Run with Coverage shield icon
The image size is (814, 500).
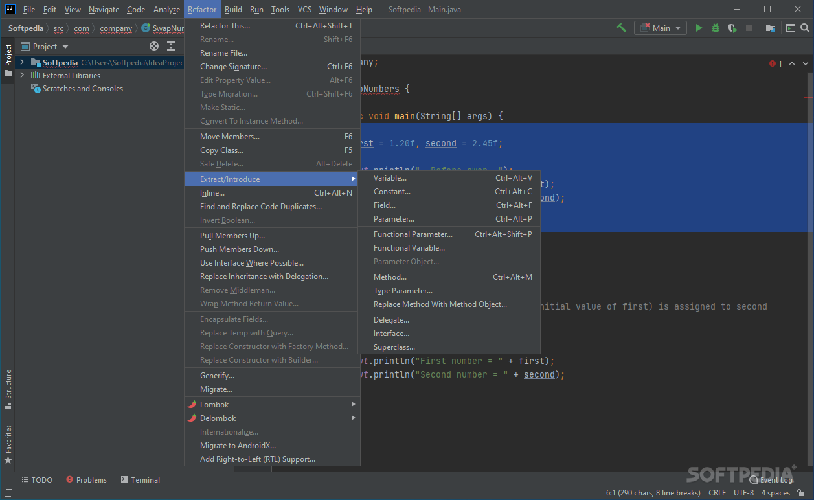[x=732, y=28]
